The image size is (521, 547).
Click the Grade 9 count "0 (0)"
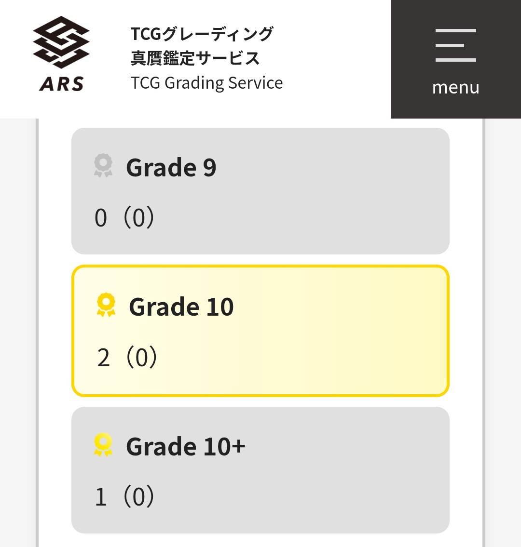click(124, 217)
